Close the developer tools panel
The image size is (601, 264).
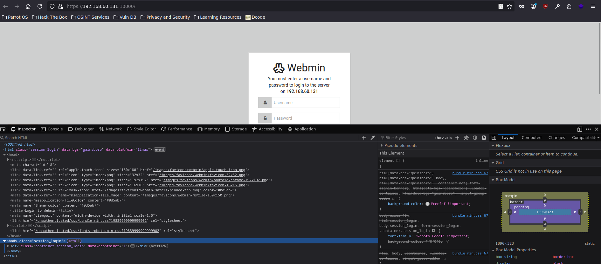[597, 129]
